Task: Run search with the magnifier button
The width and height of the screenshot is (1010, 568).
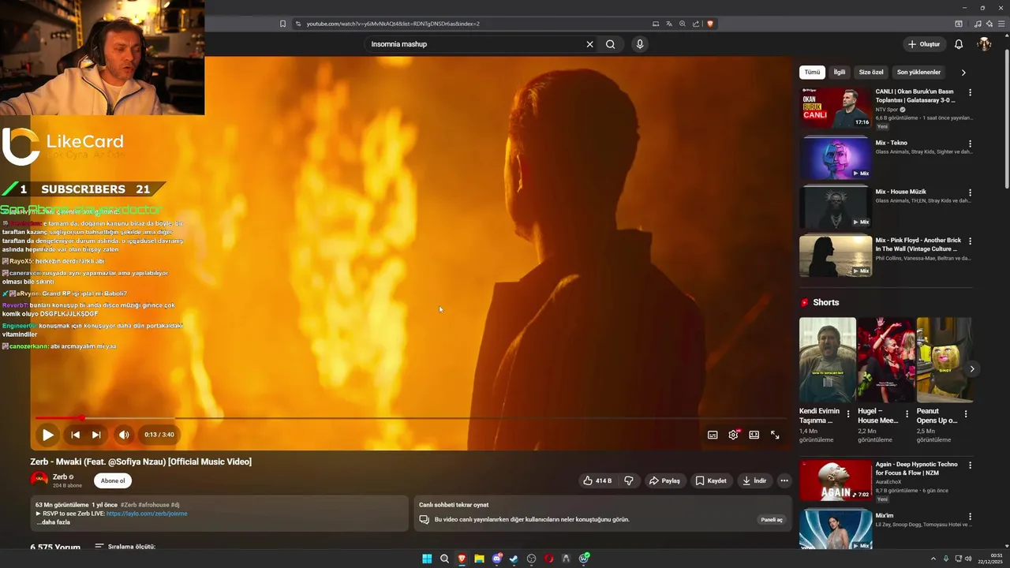Action: [x=610, y=44]
